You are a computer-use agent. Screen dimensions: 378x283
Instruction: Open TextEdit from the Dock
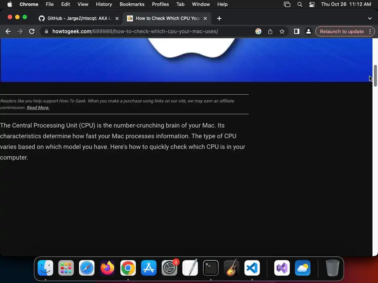pos(190,268)
